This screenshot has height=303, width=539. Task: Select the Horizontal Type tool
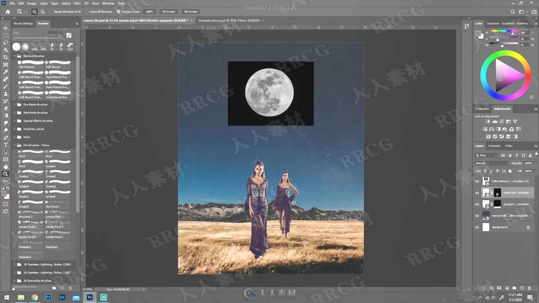(x=6, y=145)
